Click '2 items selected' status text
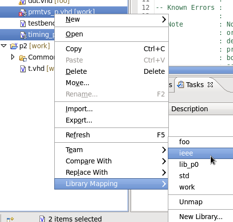Image resolution: width=233 pixels, height=222 pixels. point(75,219)
